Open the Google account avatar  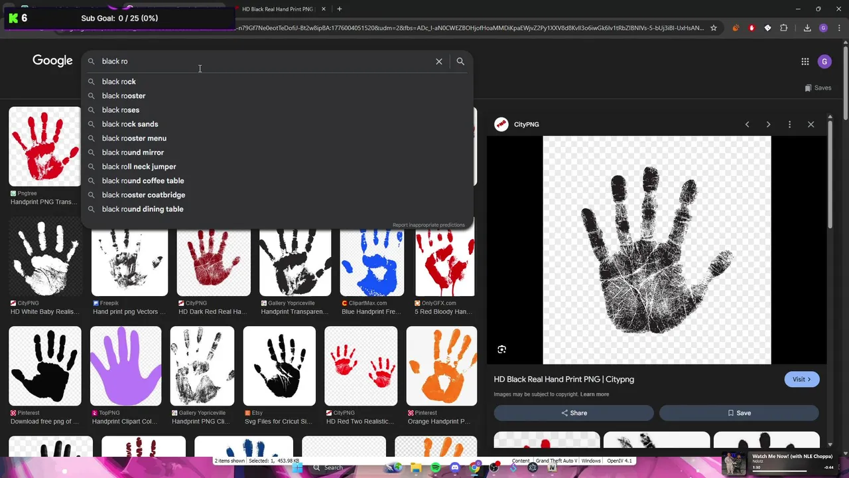click(824, 61)
